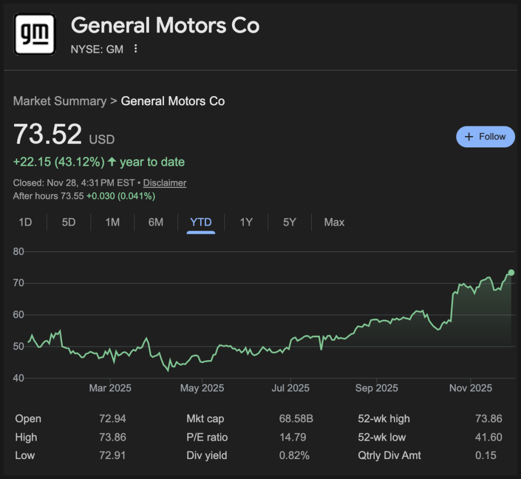Choose the 6M chart range

156,222
